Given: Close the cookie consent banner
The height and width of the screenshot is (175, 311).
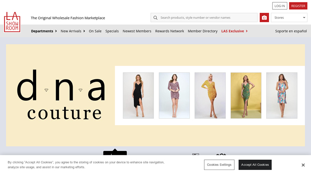Looking at the screenshot, I should (303, 165).
